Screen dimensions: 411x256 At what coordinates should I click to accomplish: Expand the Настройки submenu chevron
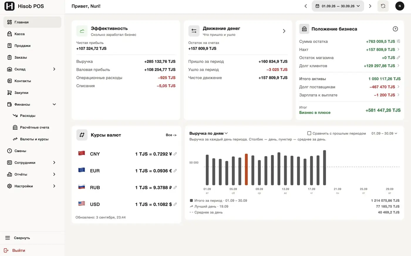pyautogui.click(x=54, y=186)
